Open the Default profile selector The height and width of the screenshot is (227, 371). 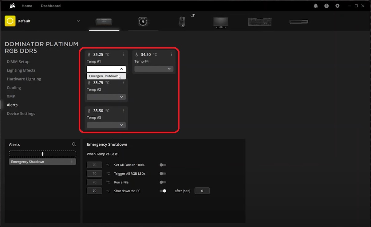point(43,21)
